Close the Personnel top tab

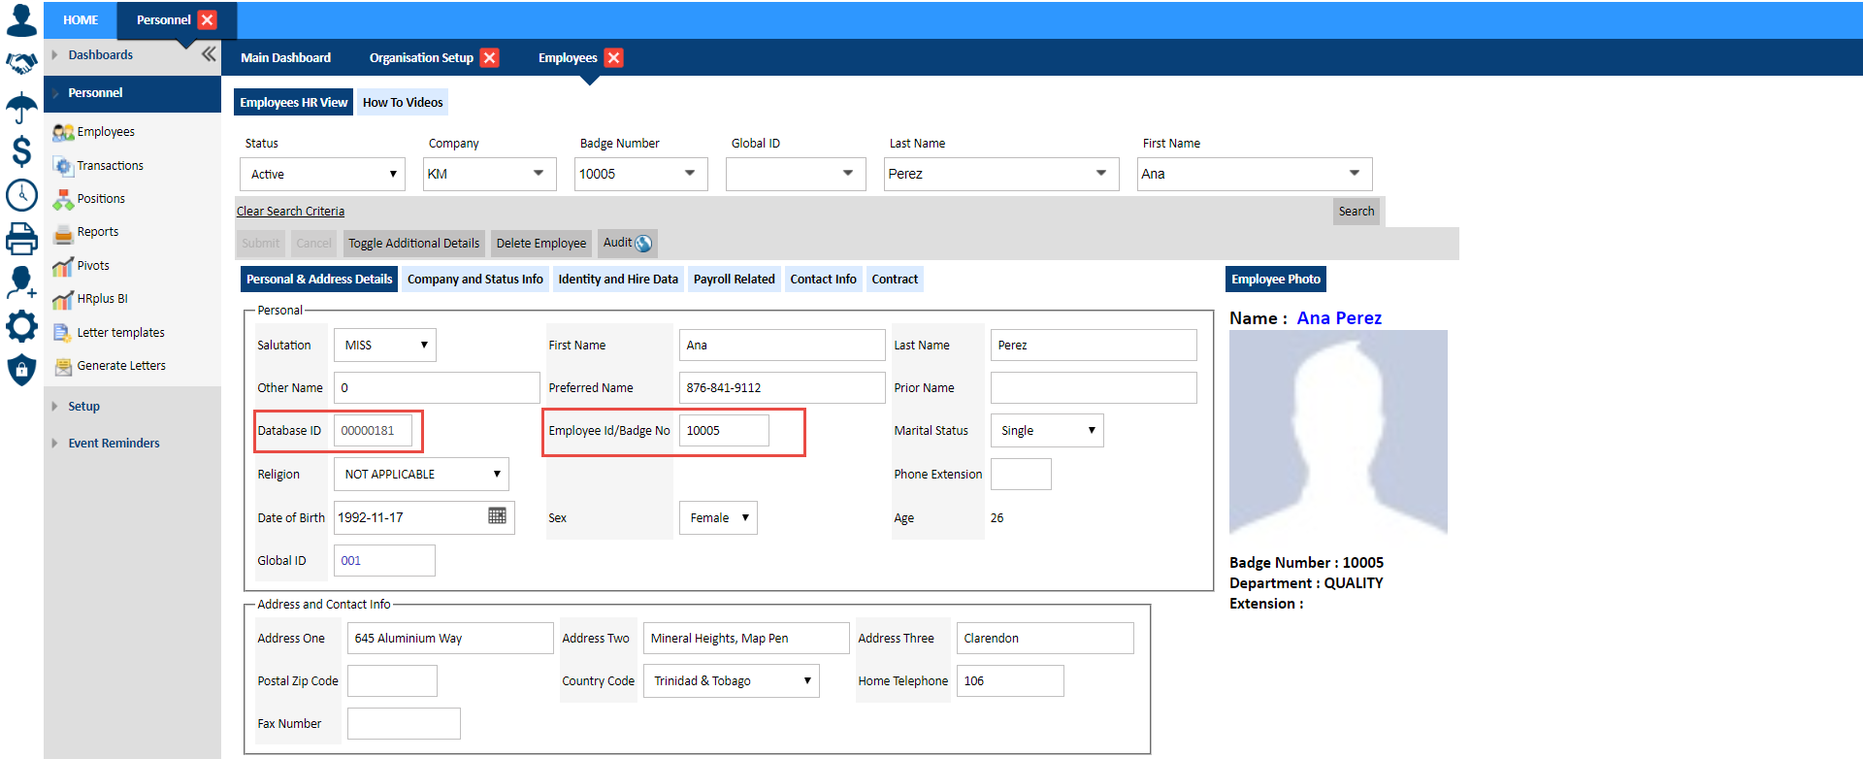(x=208, y=19)
